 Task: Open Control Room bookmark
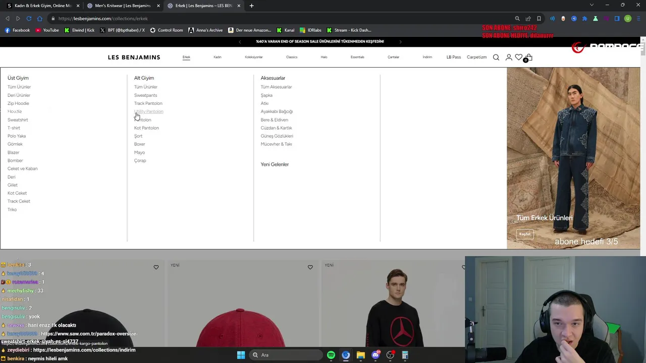click(x=167, y=30)
